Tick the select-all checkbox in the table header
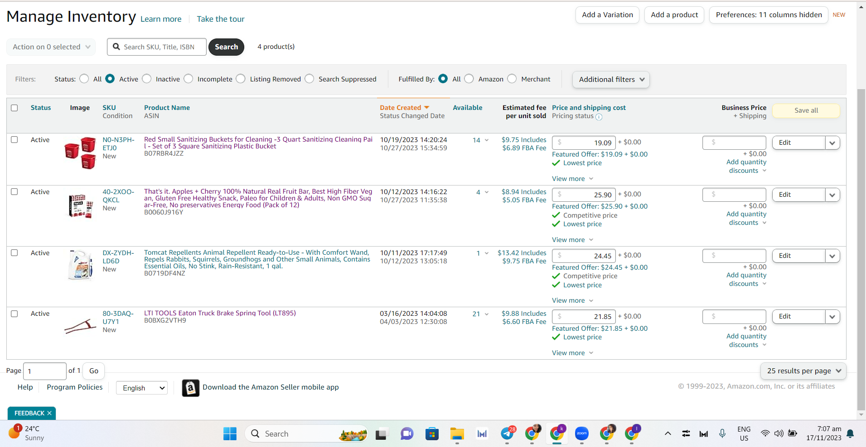 click(x=15, y=108)
